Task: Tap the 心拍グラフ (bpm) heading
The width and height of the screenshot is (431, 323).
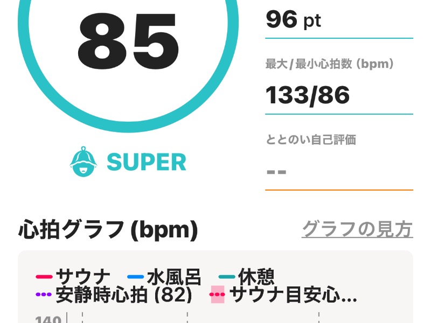Action: [108, 230]
